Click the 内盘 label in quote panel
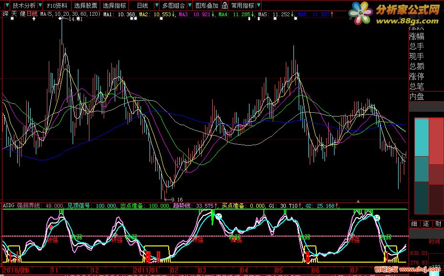 417,97
